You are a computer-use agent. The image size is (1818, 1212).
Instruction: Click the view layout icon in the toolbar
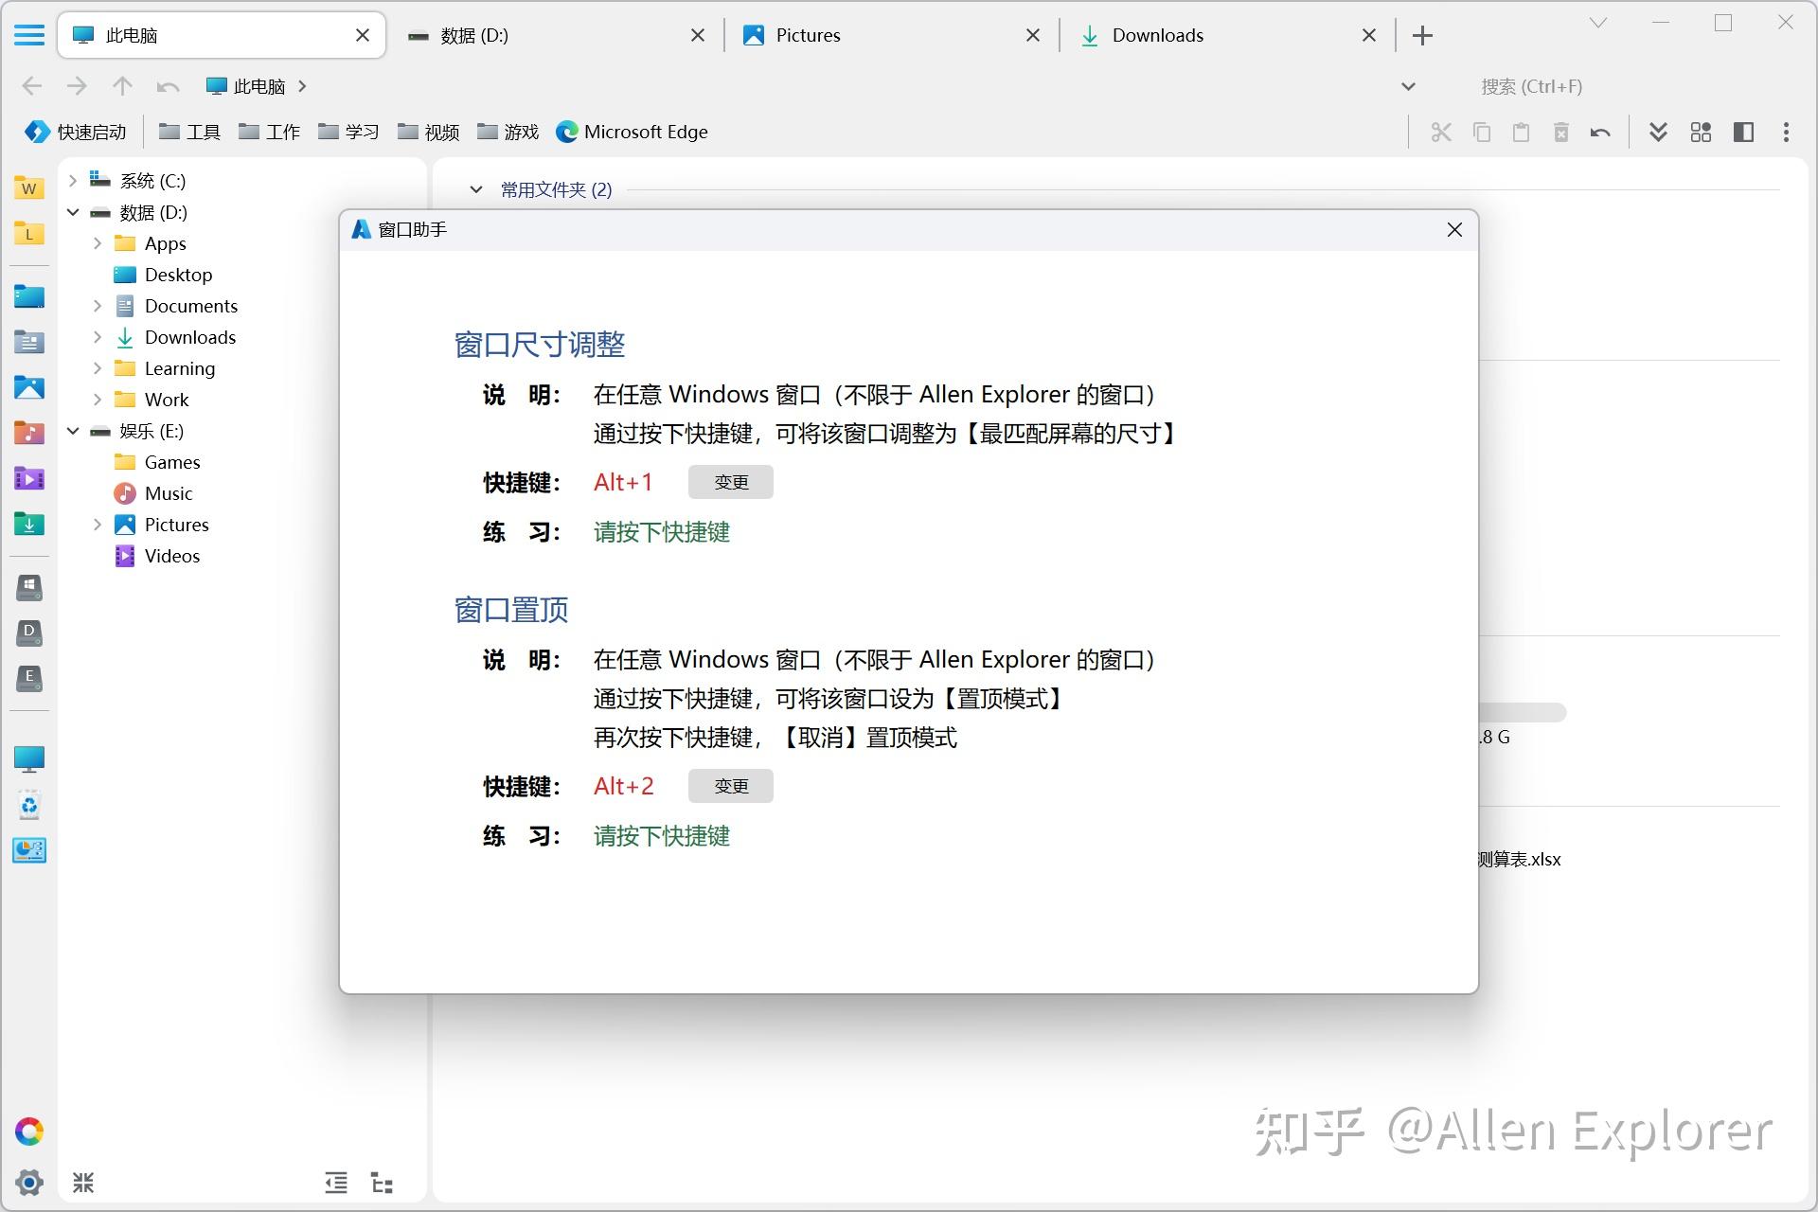click(x=1701, y=132)
